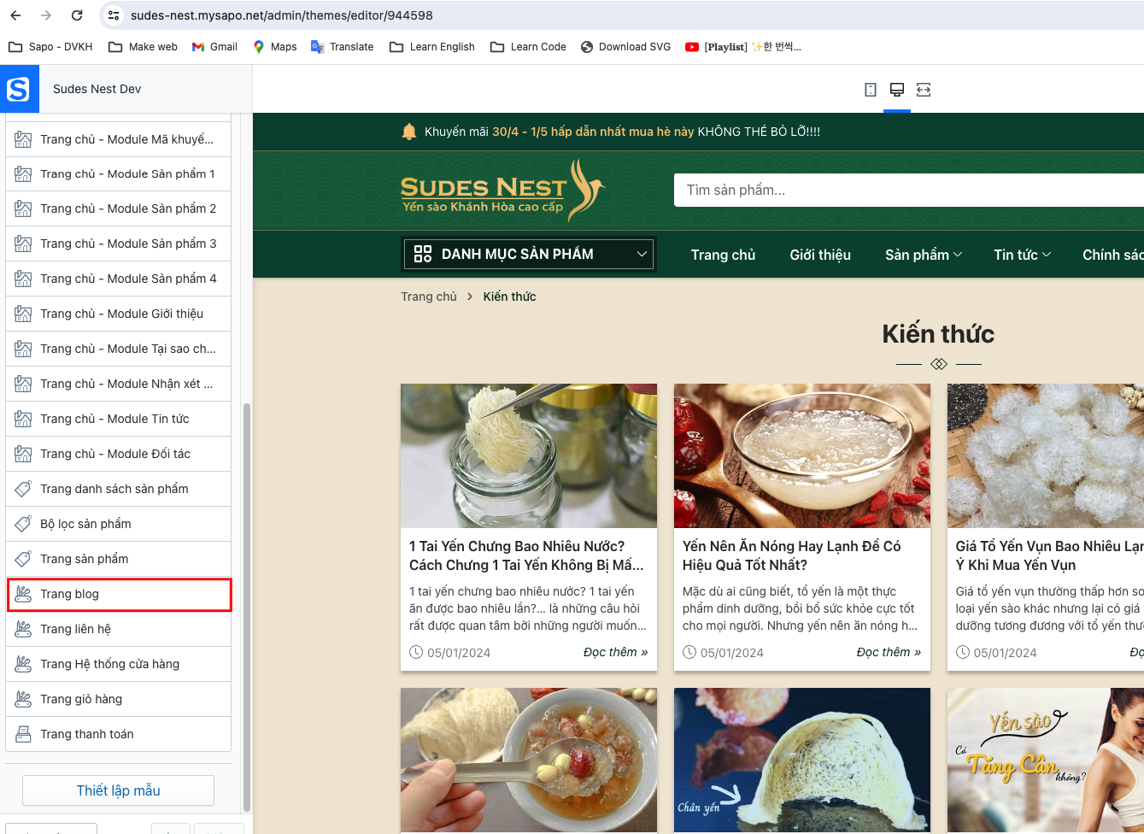1144x834 pixels.
Task: Click sidebar vertical scrollbar
Action: [247, 607]
